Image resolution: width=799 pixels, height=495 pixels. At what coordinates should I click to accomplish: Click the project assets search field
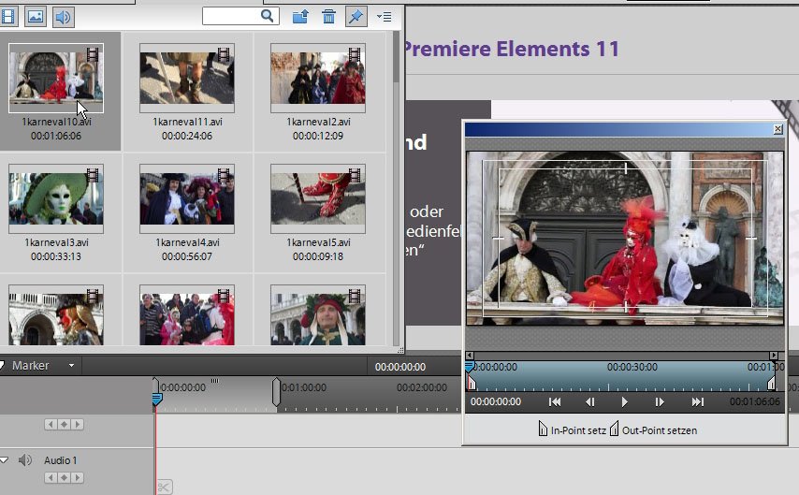pyautogui.click(x=240, y=16)
